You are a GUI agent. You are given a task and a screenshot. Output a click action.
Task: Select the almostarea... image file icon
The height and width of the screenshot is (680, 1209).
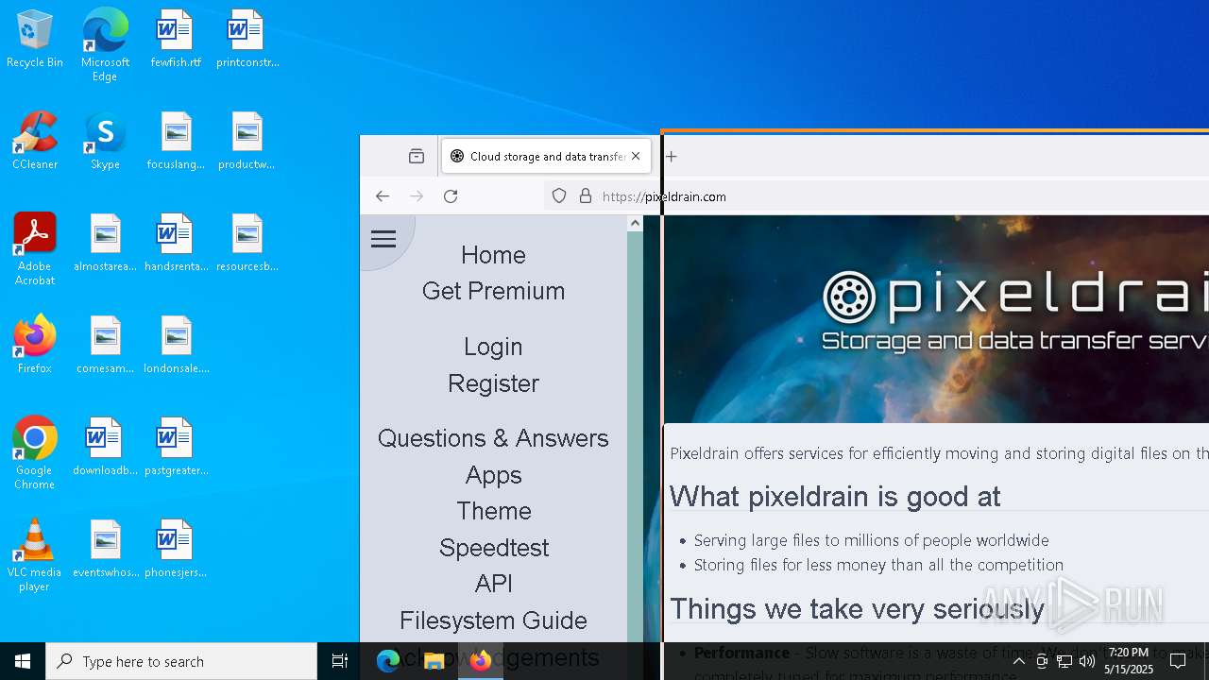[x=105, y=244]
